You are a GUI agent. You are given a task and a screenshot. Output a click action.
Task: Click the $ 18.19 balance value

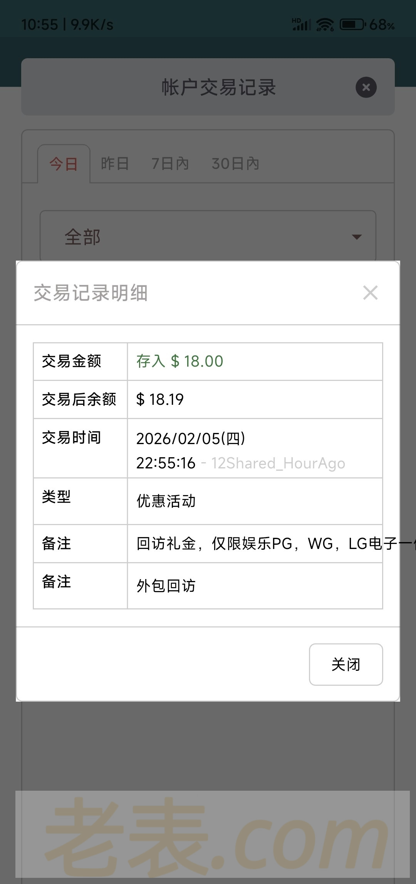(160, 399)
